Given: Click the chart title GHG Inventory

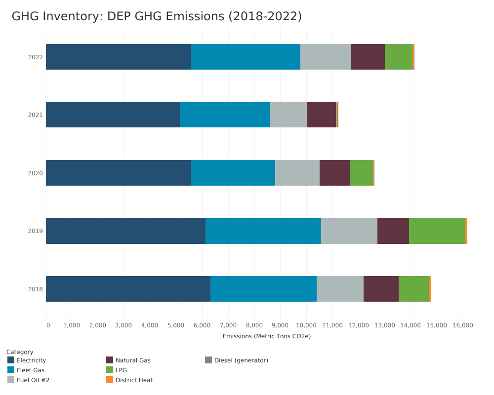Looking at the screenshot, I should [157, 16].
